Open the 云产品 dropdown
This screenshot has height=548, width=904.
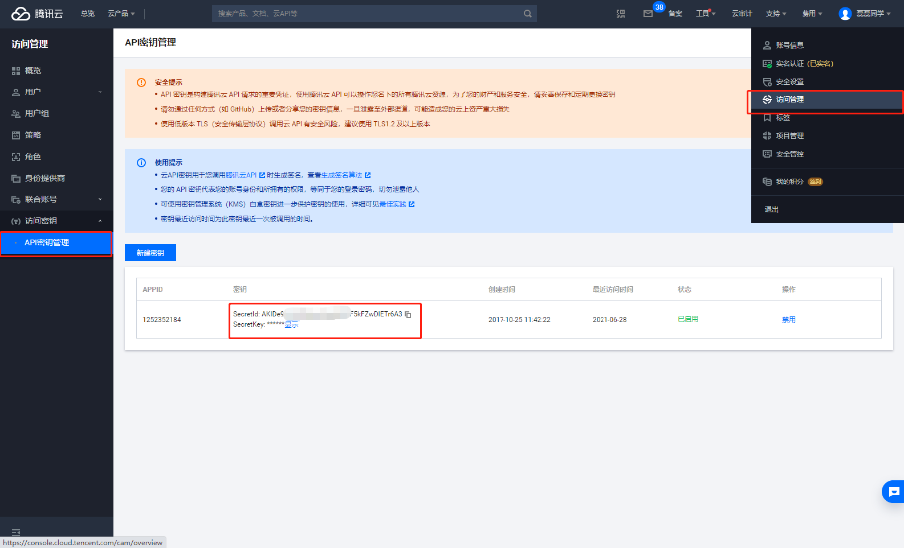point(121,14)
